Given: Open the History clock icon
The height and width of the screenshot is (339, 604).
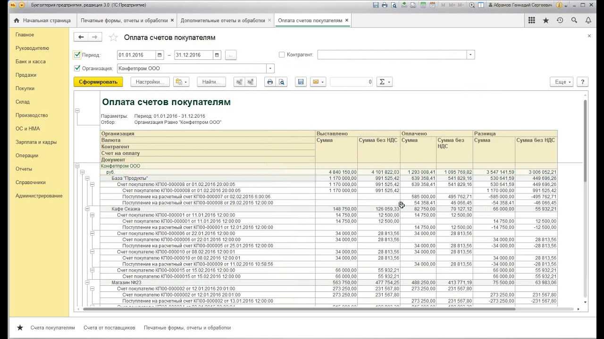Looking at the screenshot, I should (x=560, y=21).
